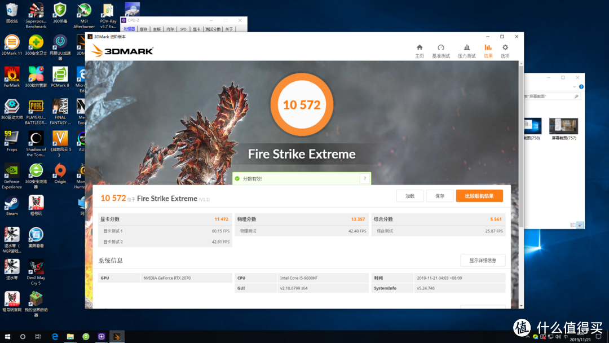Open the MSI Afterburner desktop icon
The image size is (609, 343).
click(x=84, y=16)
